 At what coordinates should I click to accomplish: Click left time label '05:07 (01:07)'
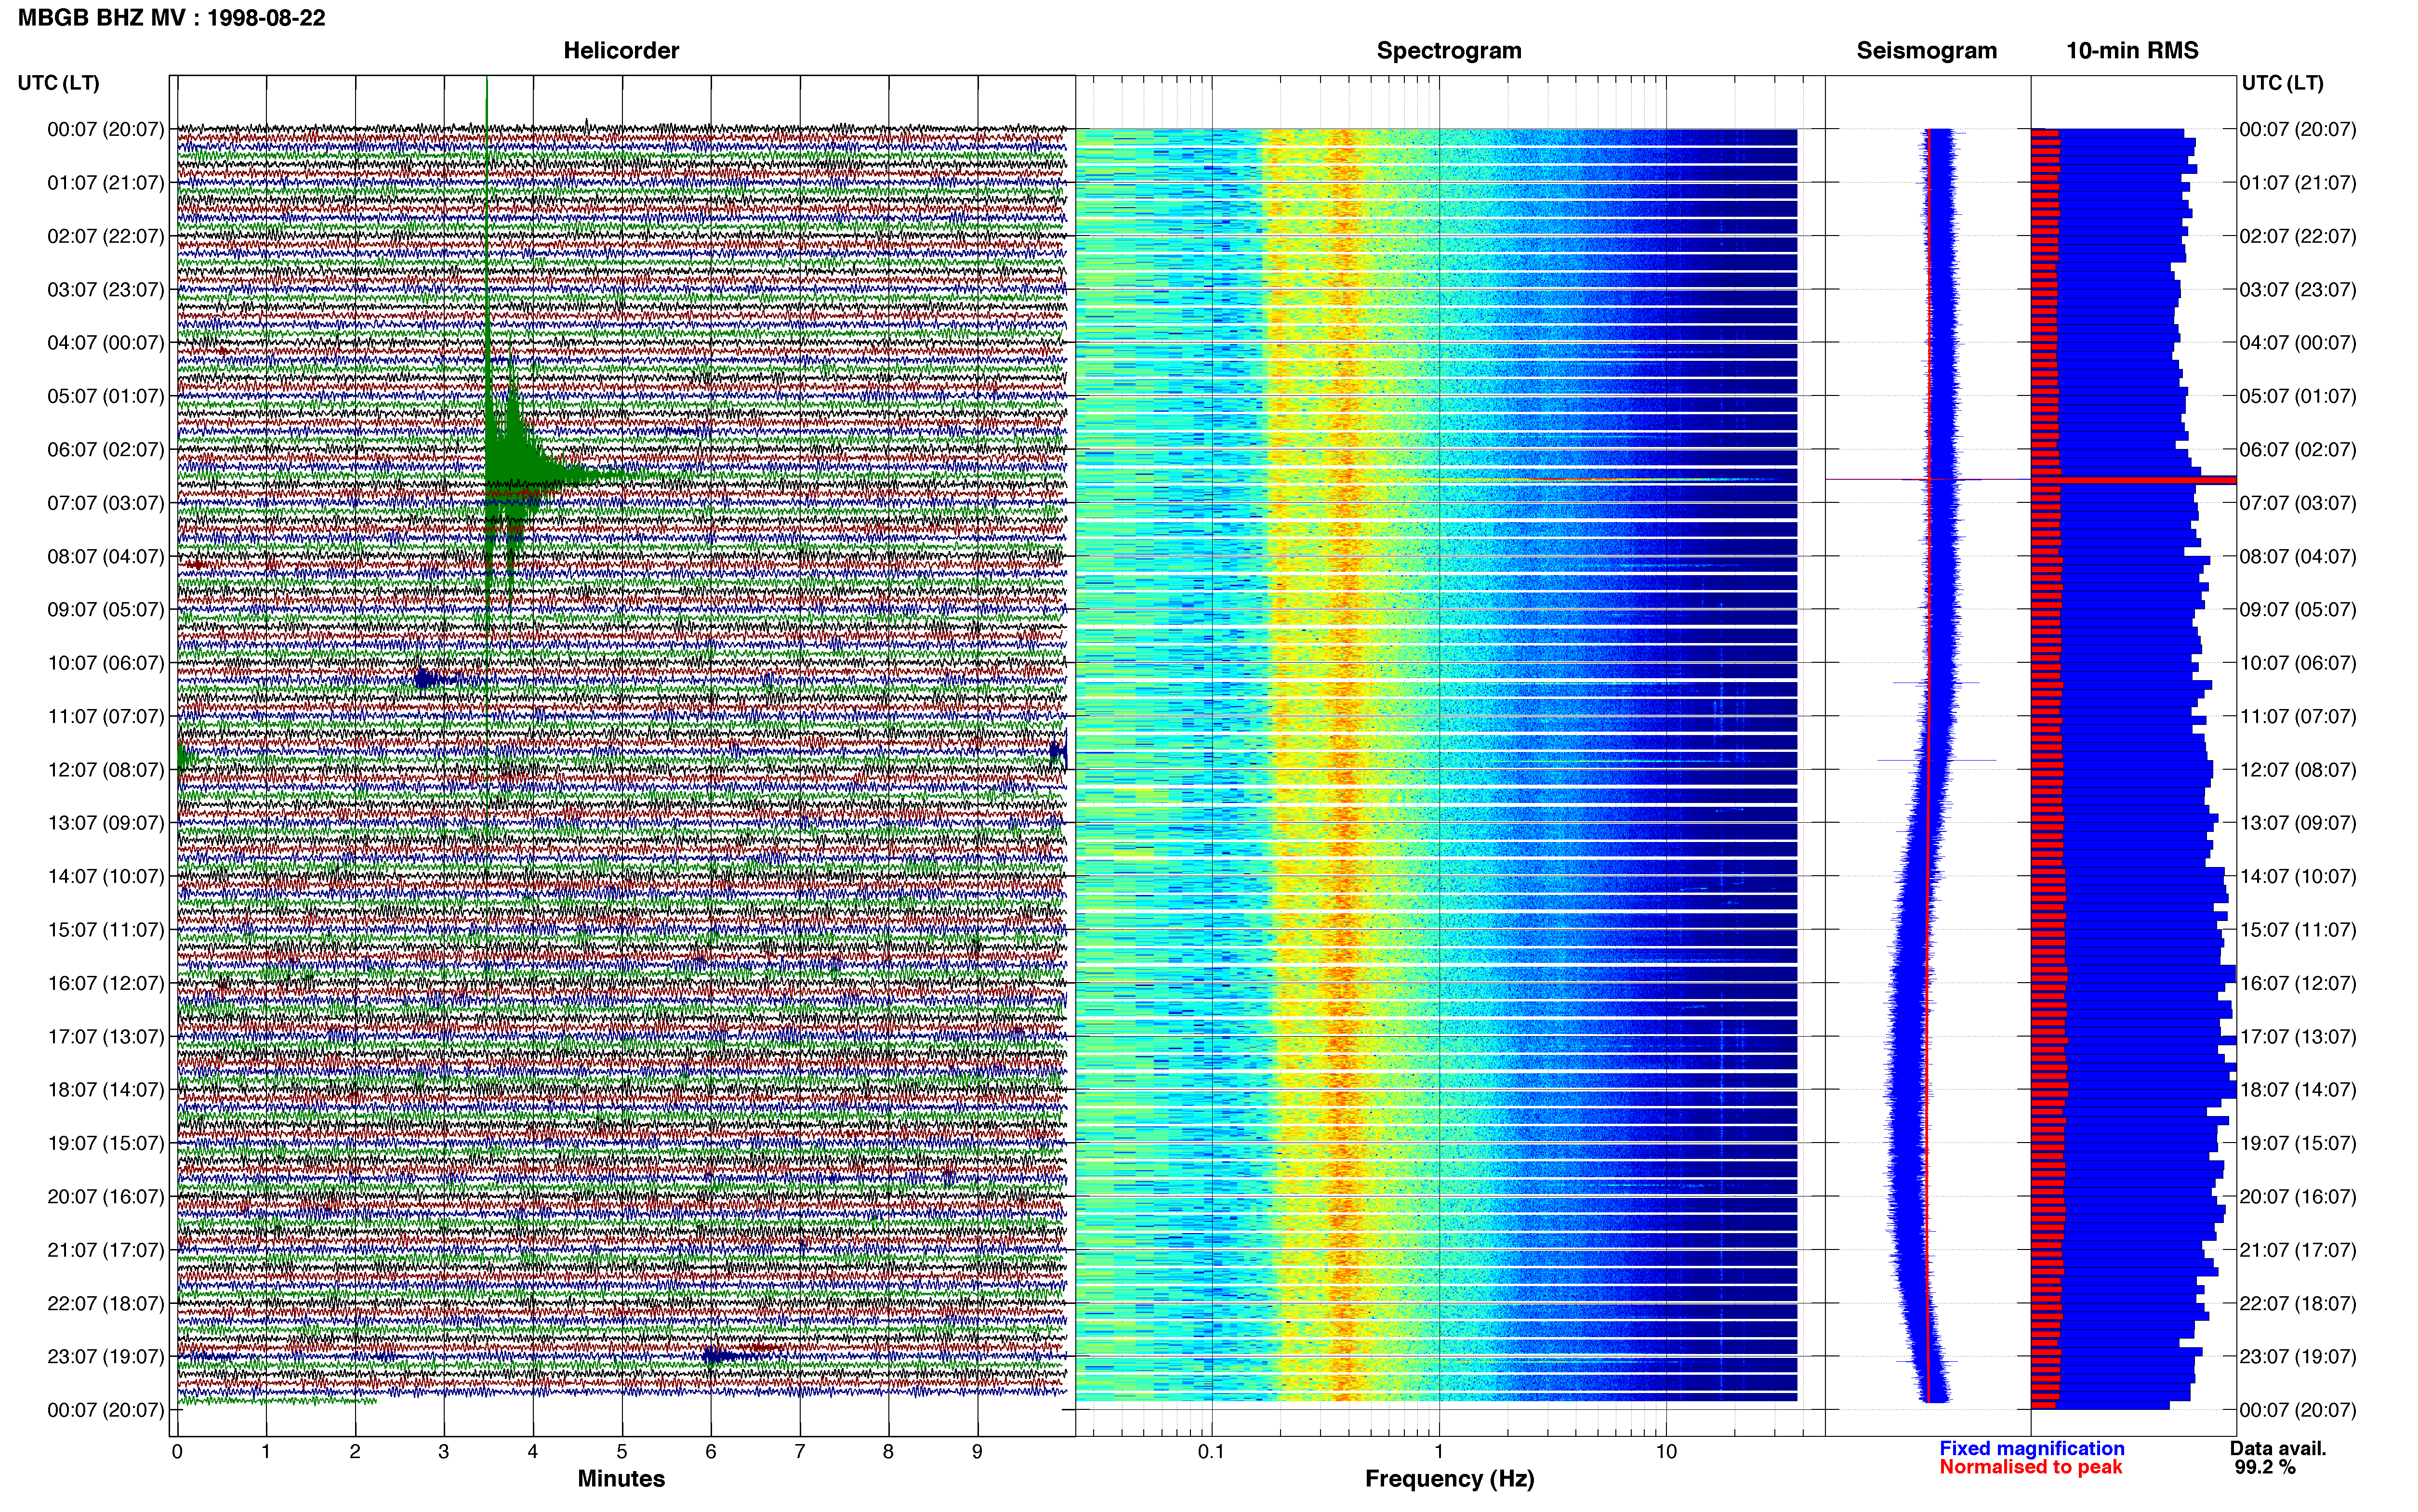coord(106,396)
